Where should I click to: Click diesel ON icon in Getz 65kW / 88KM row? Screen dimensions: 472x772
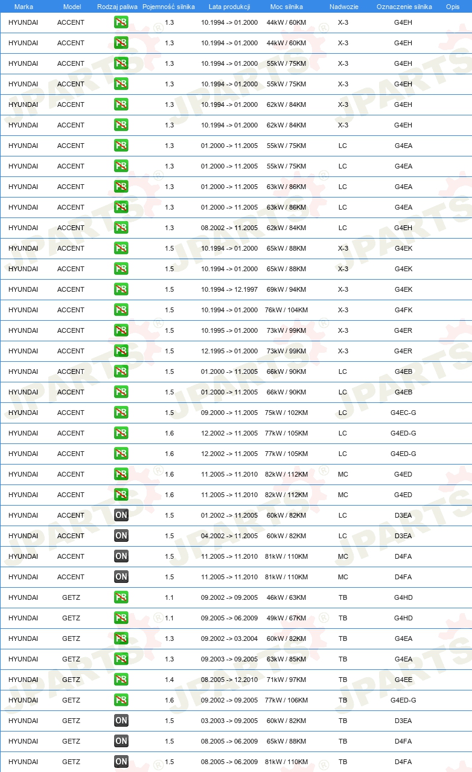[x=121, y=741]
